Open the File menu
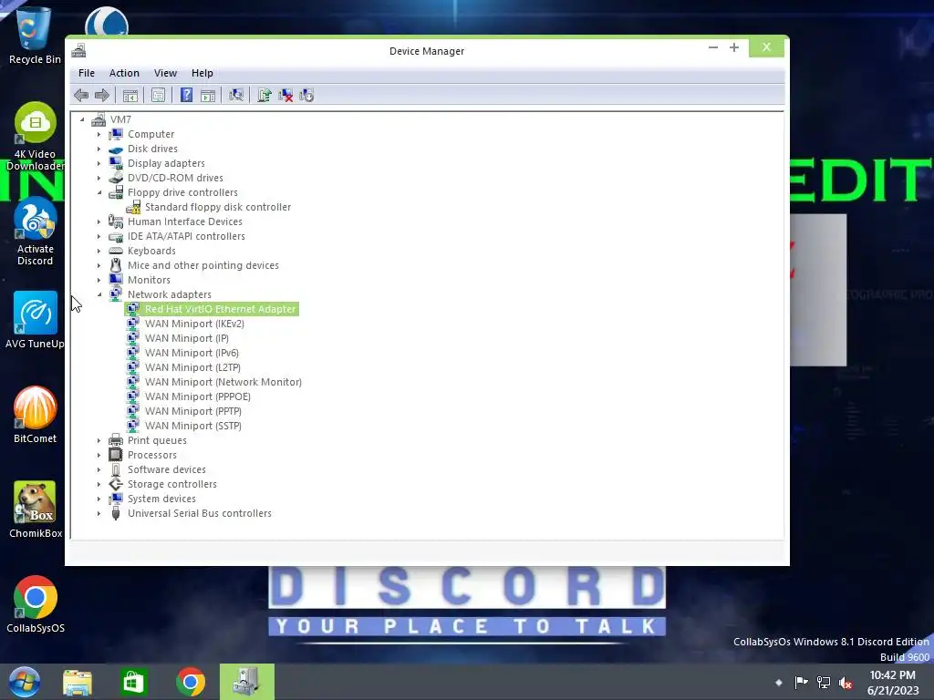 pos(87,73)
